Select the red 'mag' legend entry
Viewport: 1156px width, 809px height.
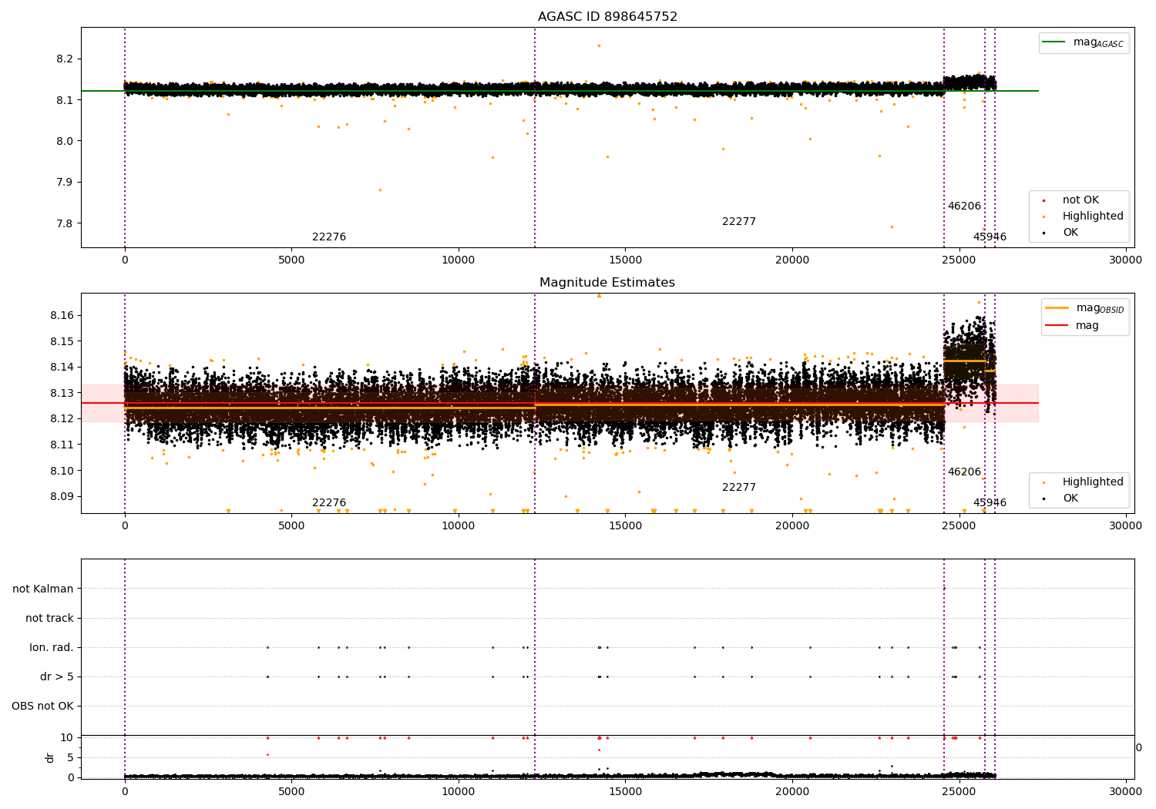1072,326
